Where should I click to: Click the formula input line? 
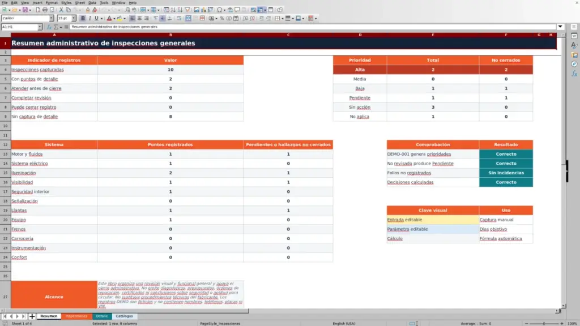click(313, 27)
